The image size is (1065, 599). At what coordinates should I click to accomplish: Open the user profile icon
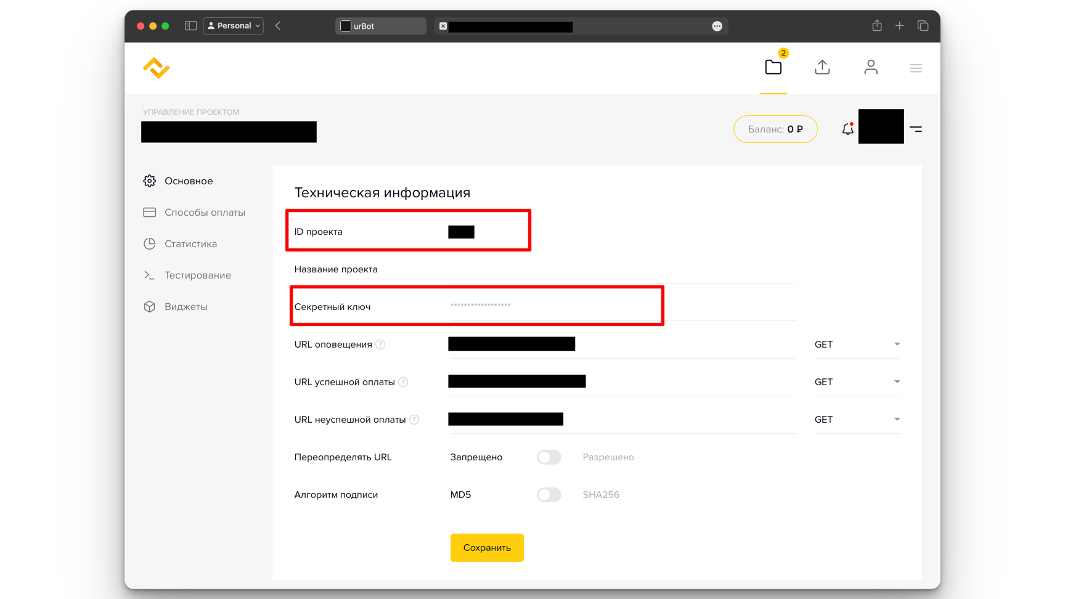[x=870, y=67]
